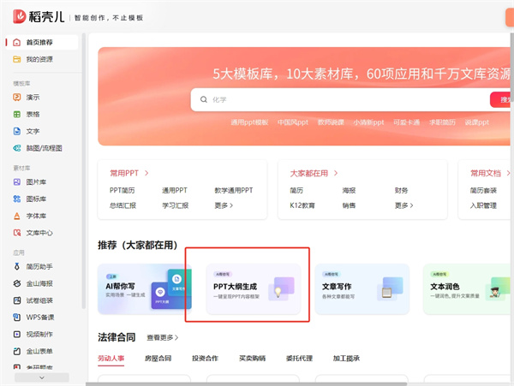This screenshot has height=386, width=514.
Task: Launch the 金山海报 poster icon
Action: pyautogui.click(x=17, y=283)
